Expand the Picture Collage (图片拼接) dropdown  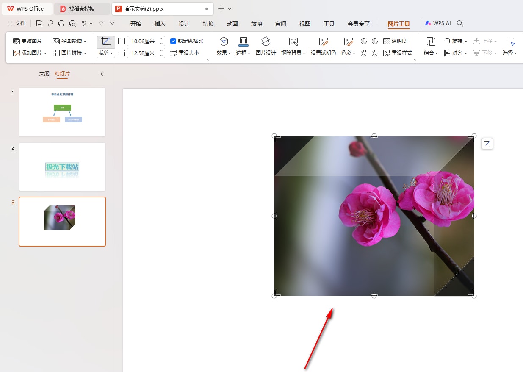point(85,53)
